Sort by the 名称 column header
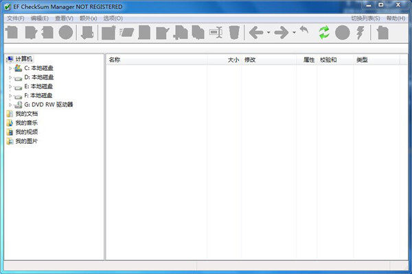412x274 pixels. pyautogui.click(x=157, y=60)
